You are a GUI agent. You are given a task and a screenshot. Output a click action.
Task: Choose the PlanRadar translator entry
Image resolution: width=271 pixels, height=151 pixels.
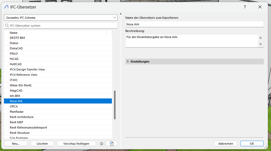coord(17,112)
